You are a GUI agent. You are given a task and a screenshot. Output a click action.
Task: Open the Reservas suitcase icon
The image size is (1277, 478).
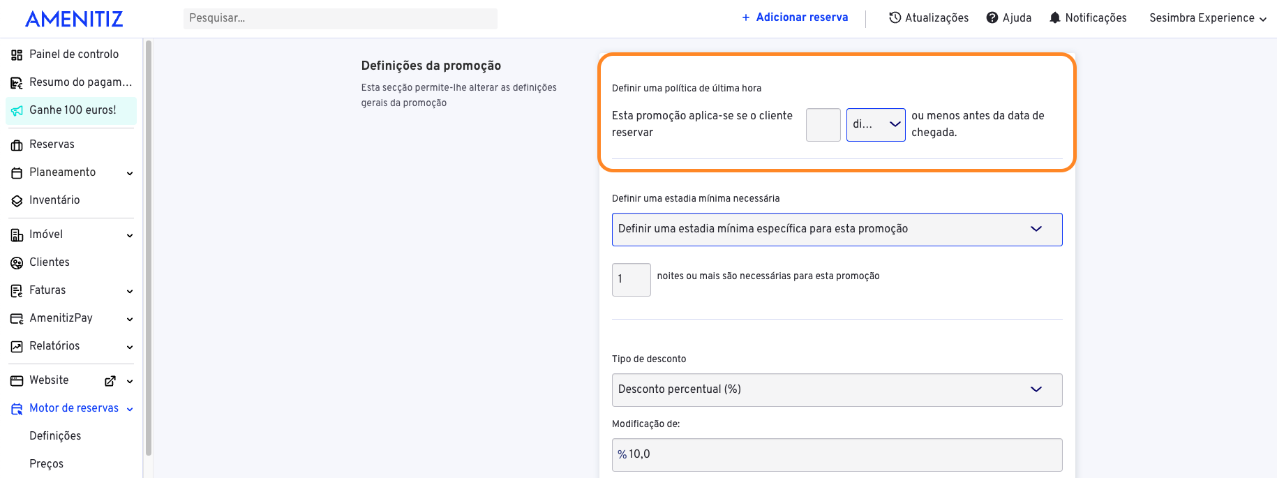coord(17,144)
